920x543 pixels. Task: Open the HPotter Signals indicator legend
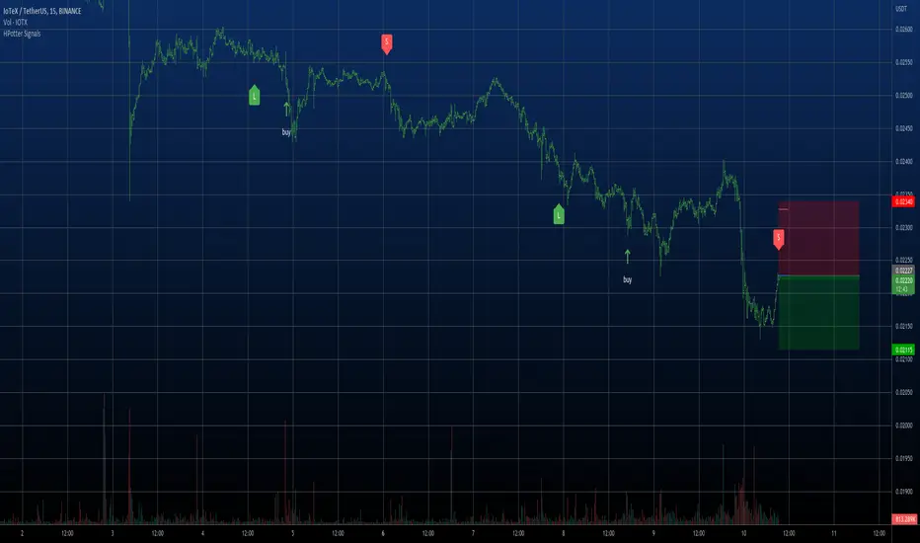[22, 34]
